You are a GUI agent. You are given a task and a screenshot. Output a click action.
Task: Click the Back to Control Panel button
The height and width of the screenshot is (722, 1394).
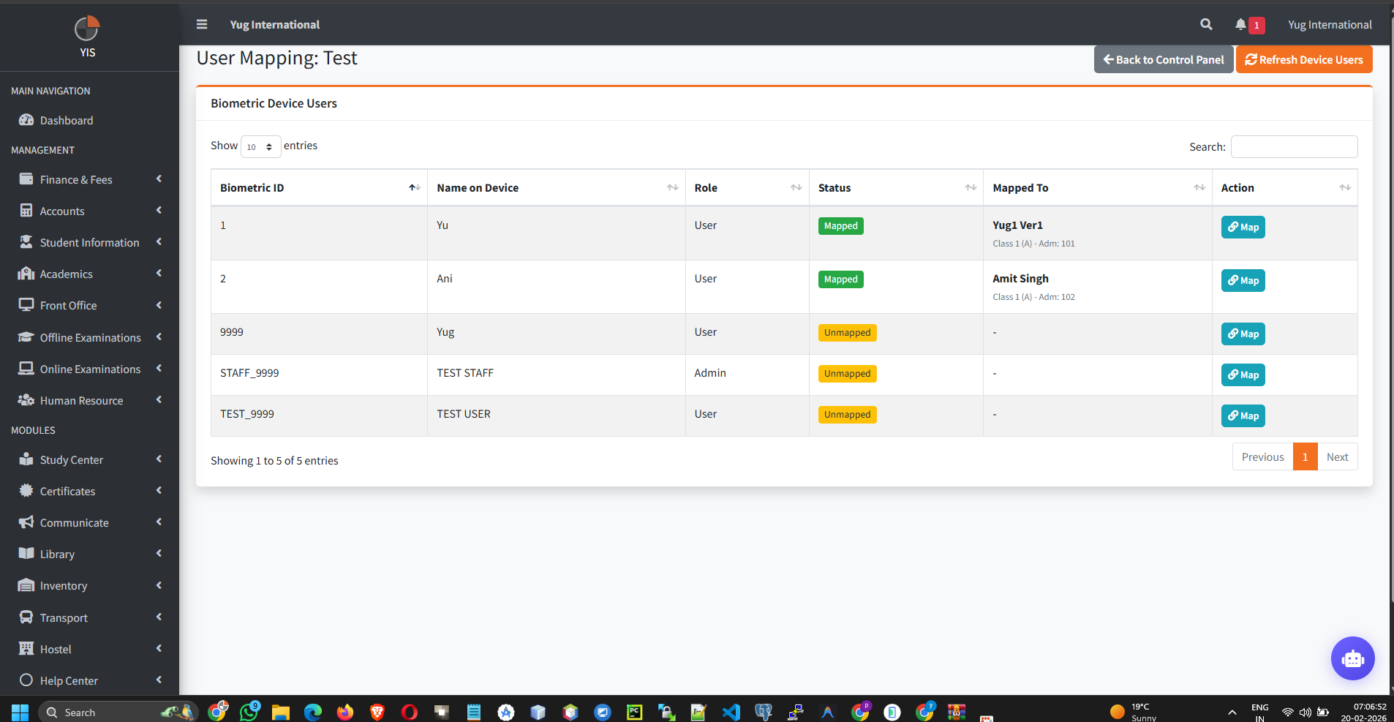click(1162, 59)
